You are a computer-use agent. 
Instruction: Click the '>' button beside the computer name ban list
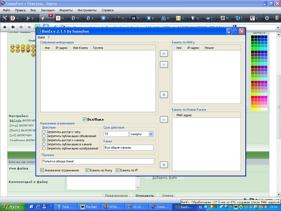164,120
